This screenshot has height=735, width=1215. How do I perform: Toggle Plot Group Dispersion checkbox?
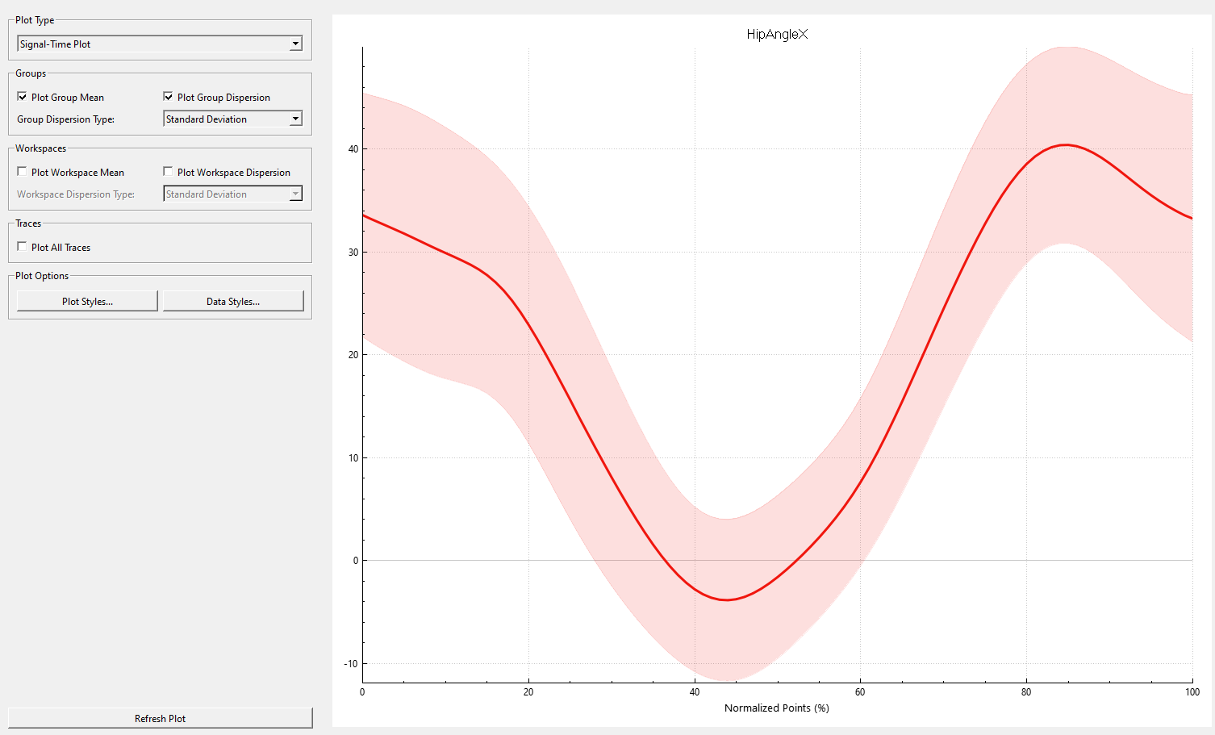tap(168, 97)
